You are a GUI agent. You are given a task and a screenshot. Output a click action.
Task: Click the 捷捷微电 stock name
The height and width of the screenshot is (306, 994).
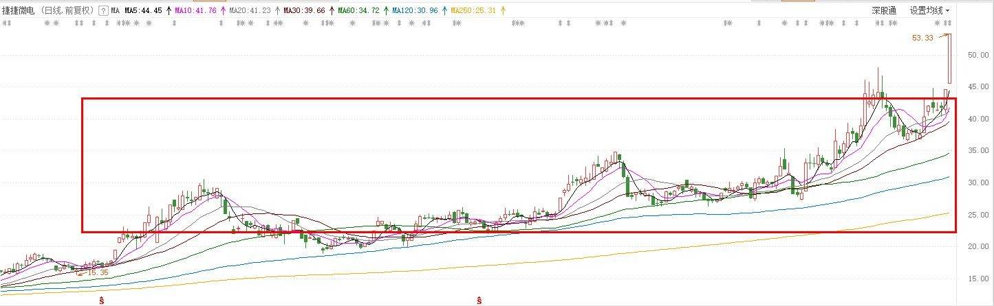(x=19, y=11)
